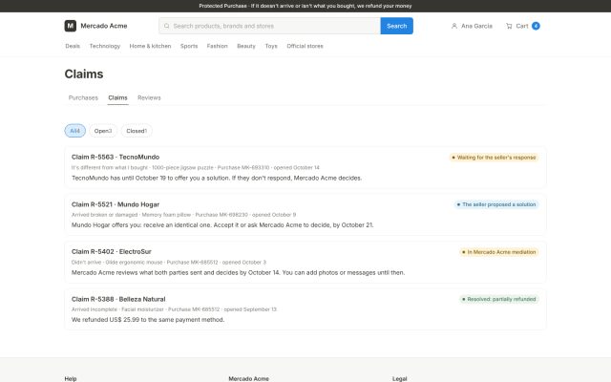
Task: Focus the Search products, brands and stores field
Action: 269,26
